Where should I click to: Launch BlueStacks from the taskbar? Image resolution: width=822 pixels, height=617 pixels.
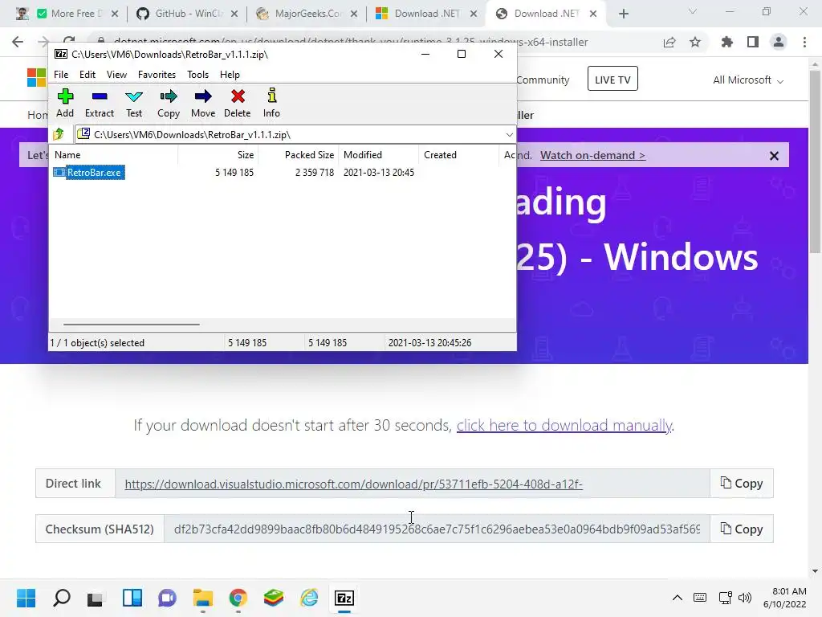point(274,598)
